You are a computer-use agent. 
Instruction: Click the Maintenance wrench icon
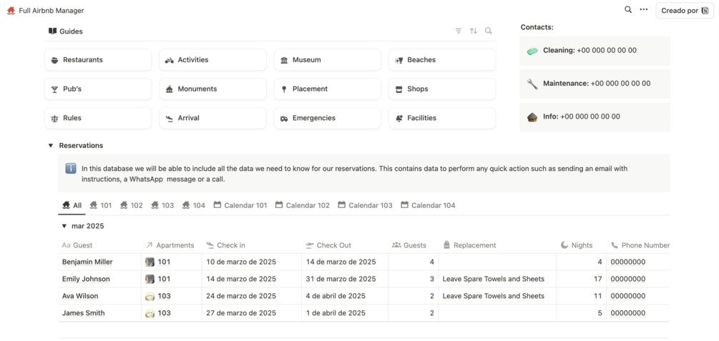point(532,84)
